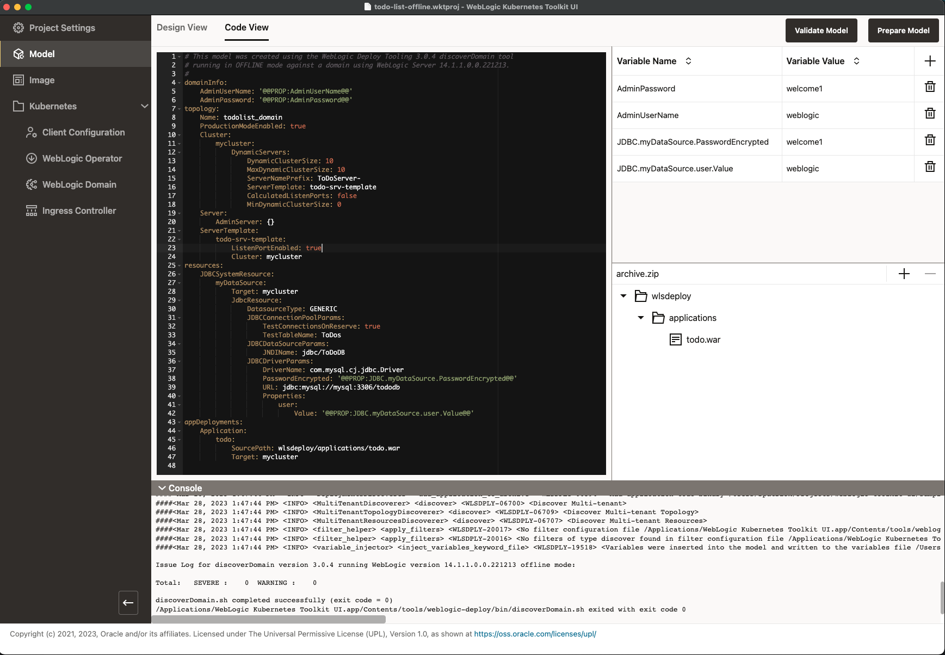Click the todo.war file icon

[x=676, y=339]
